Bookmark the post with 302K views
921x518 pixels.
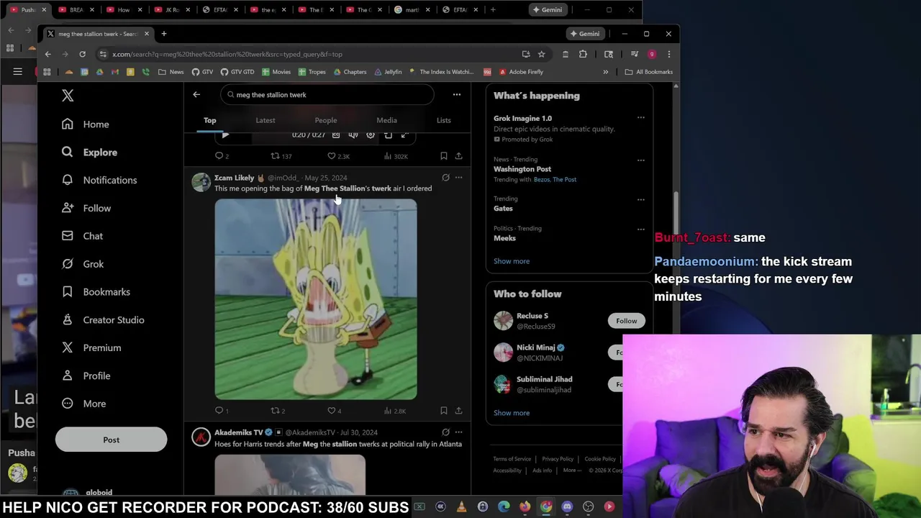443,156
